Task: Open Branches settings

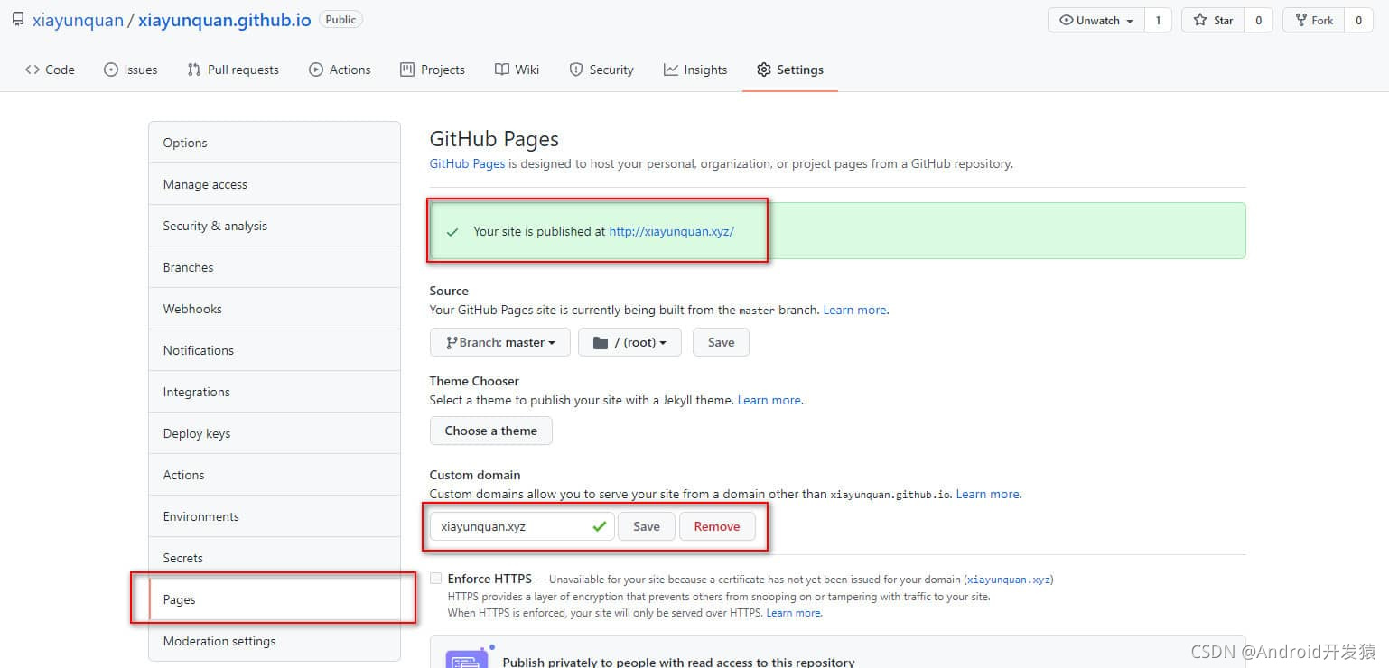Action: pos(275,267)
